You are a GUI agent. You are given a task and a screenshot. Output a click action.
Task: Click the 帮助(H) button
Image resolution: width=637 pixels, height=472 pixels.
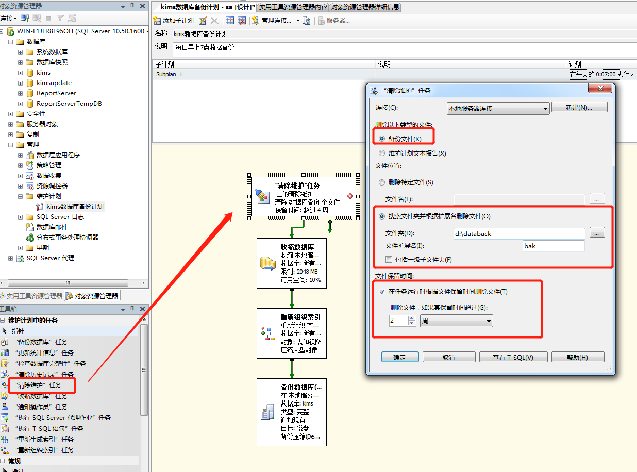pyautogui.click(x=577, y=357)
